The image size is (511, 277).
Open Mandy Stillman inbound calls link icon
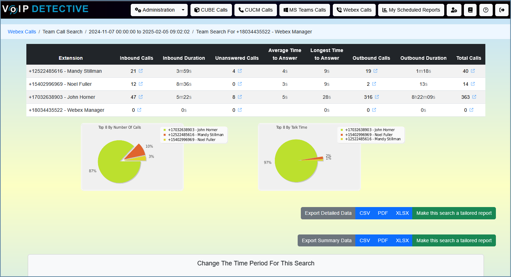141,71
